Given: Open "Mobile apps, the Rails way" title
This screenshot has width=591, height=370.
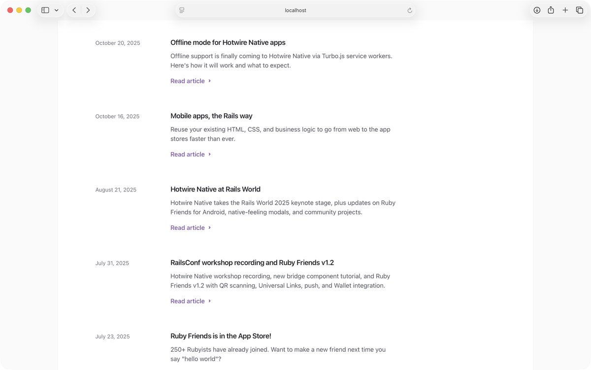Looking at the screenshot, I should (x=211, y=116).
